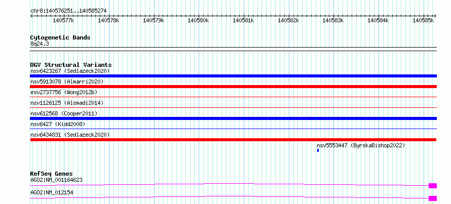Screen dimensions: 451x204
Task: Click the Cytogenetic Bands track title
Action: (60, 37)
